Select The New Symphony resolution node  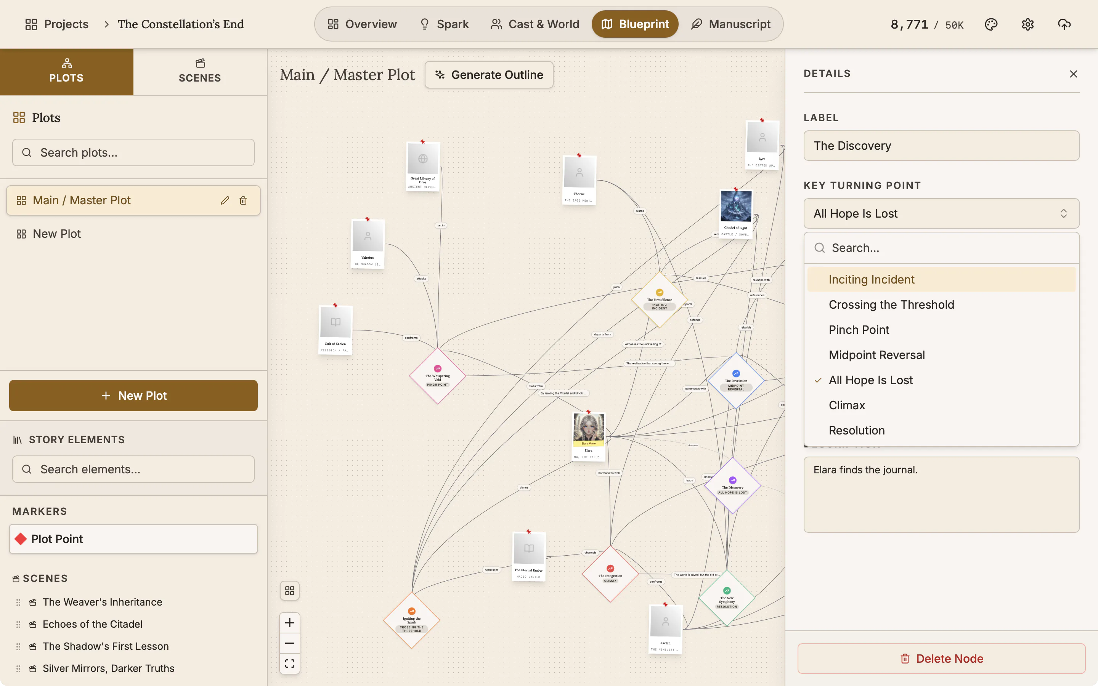727,598
